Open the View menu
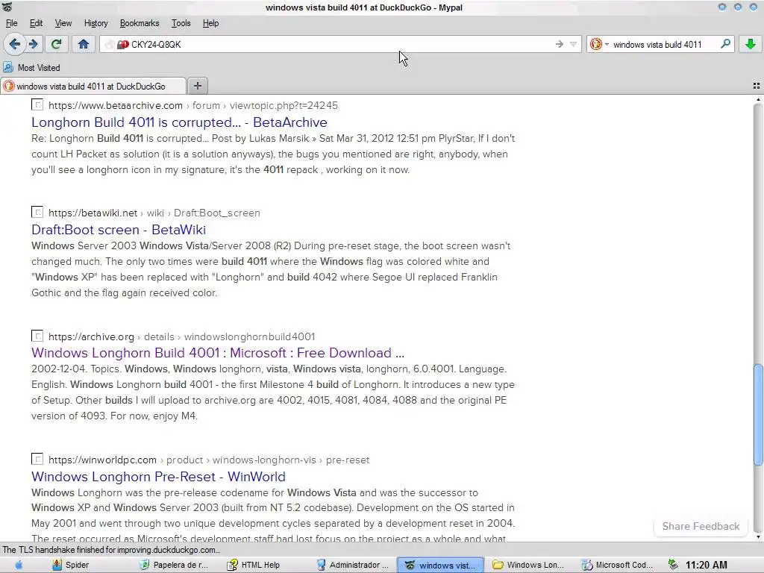The width and height of the screenshot is (764, 573). 63,23
